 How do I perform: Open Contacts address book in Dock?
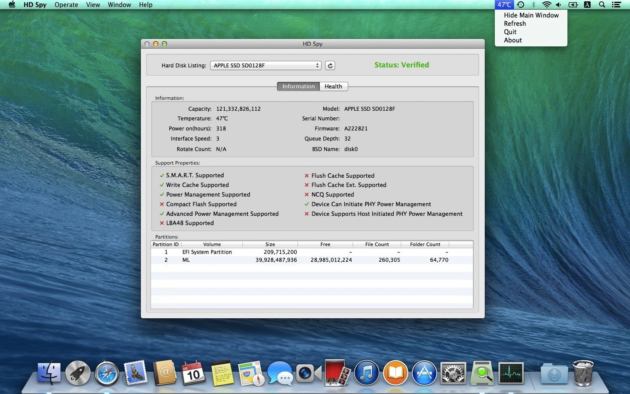tap(164, 374)
